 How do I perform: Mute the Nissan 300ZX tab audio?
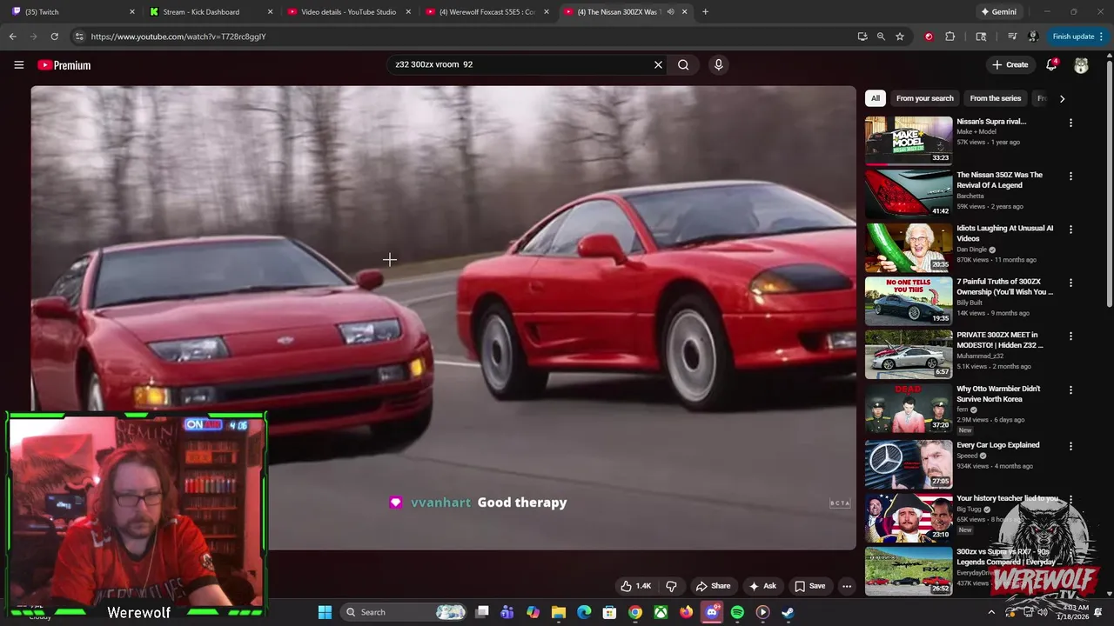(x=670, y=12)
